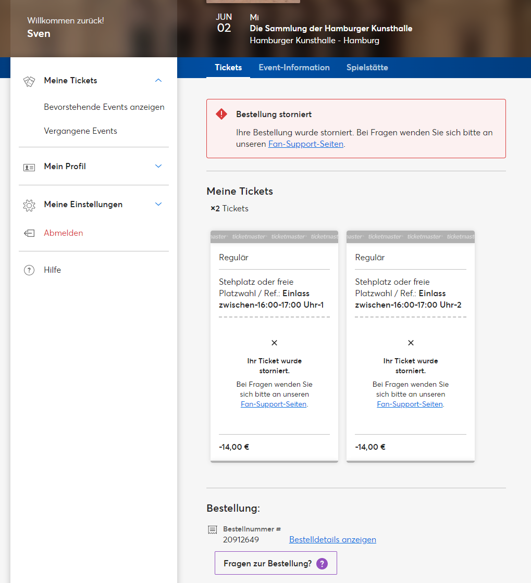Click the user name Sven
The image size is (531, 583).
(39, 33)
